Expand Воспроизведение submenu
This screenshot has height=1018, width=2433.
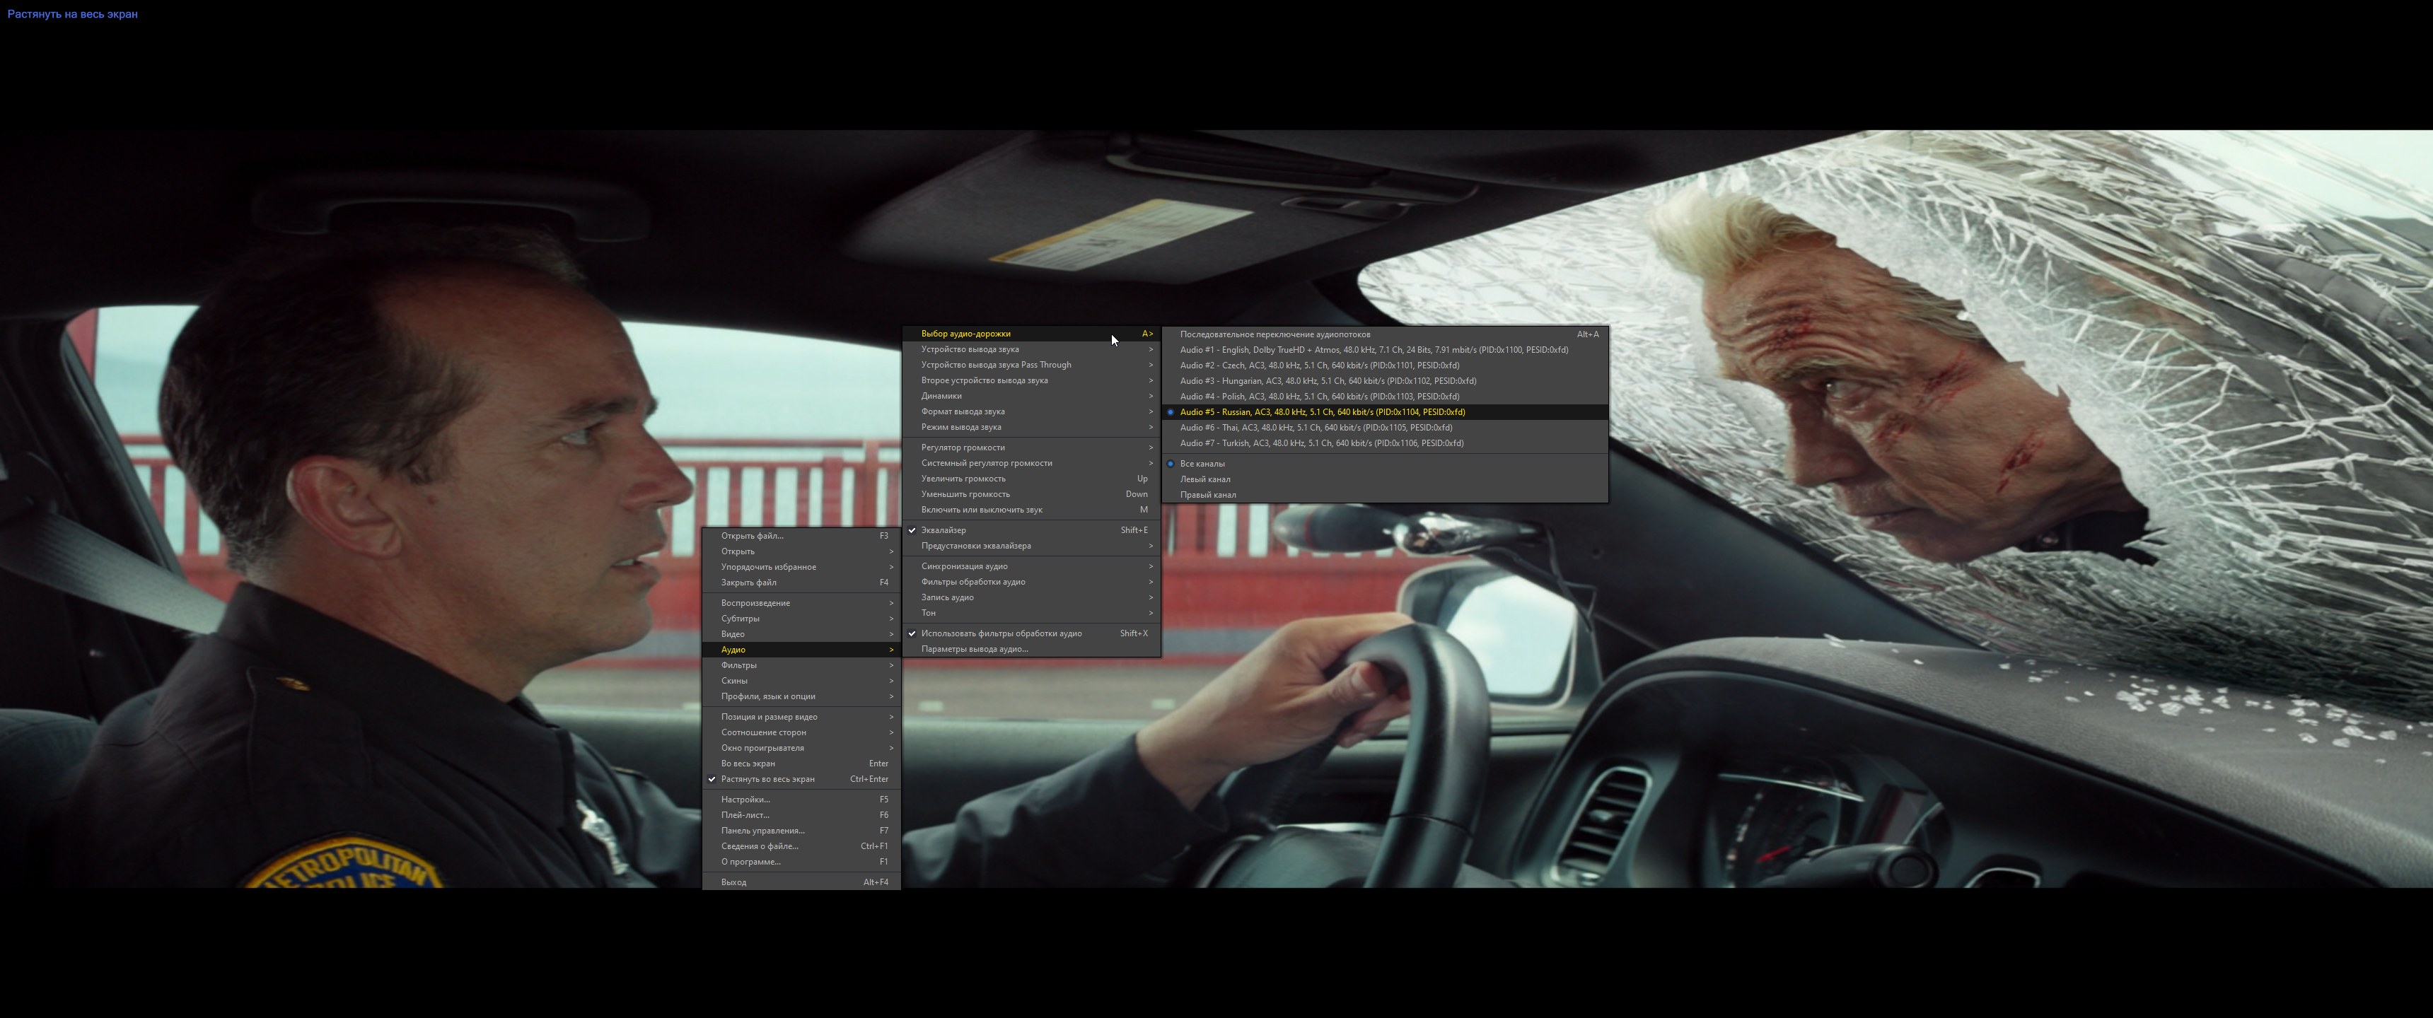pos(801,604)
